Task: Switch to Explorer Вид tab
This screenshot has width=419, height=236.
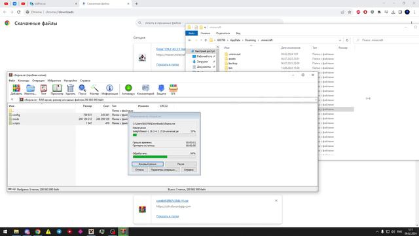Action: (238, 33)
